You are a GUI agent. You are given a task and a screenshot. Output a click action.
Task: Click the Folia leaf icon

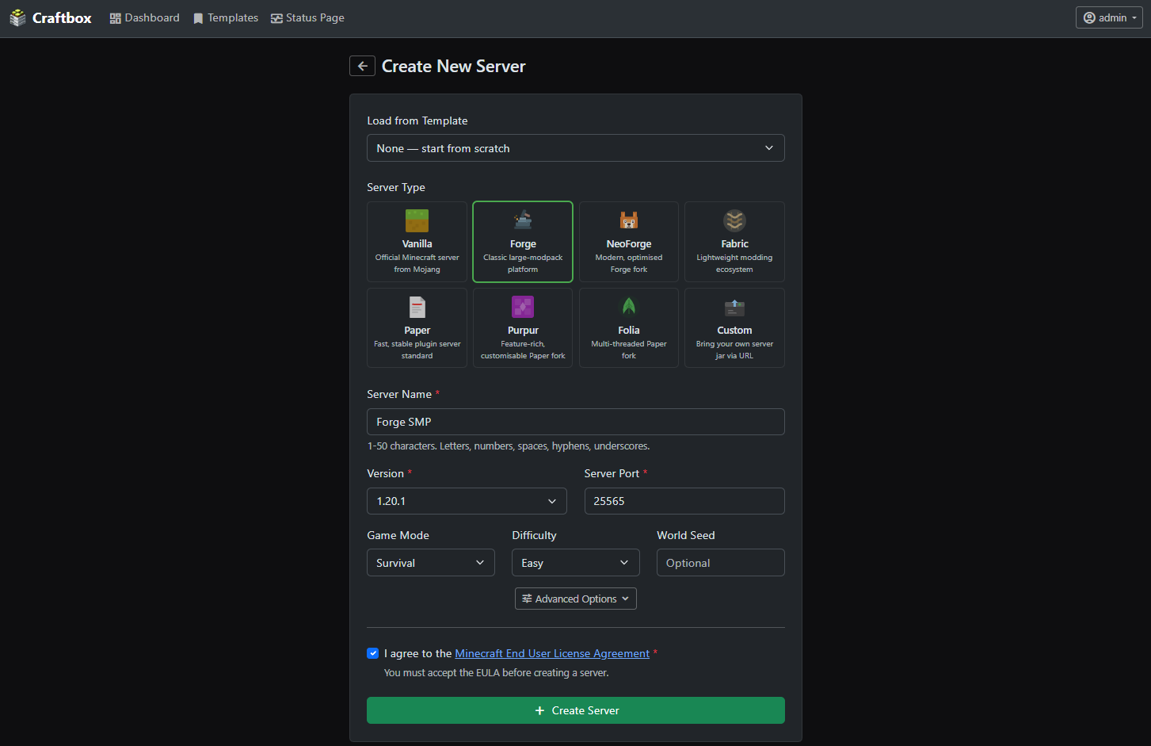629,307
